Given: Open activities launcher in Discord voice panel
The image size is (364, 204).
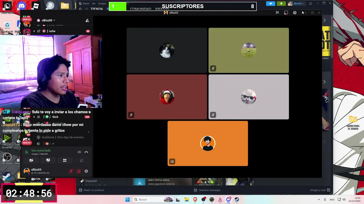Looking at the screenshot, I should click(65, 160).
